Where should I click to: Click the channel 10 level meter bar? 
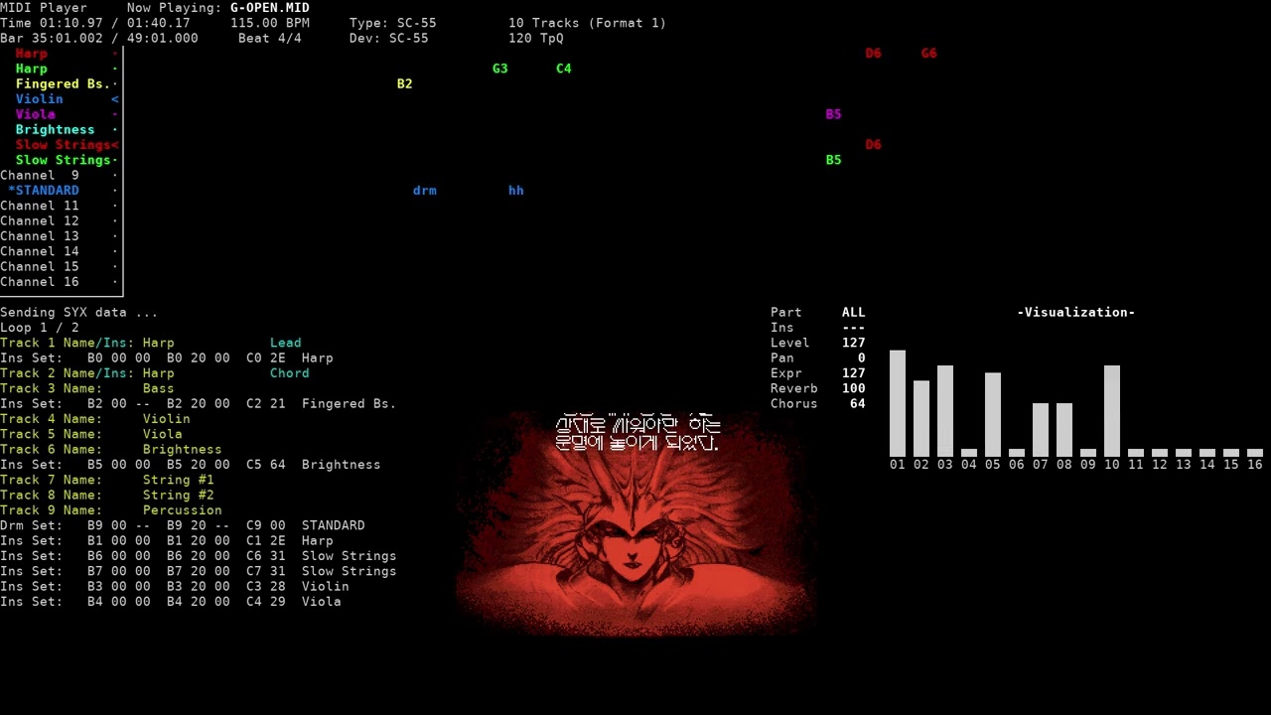[1112, 411]
